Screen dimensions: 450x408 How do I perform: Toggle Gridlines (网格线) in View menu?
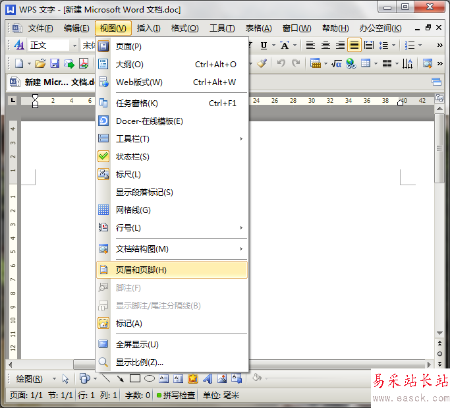pyautogui.click(x=172, y=210)
